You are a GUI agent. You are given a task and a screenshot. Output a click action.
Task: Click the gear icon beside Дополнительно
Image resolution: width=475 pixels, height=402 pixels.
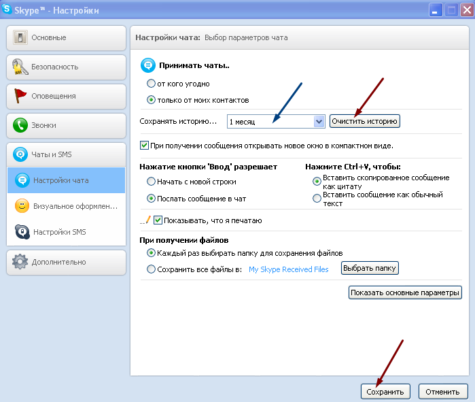[x=20, y=262]
